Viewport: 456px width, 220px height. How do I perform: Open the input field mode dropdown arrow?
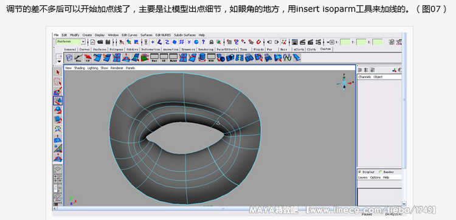click(x=328, y=42)
